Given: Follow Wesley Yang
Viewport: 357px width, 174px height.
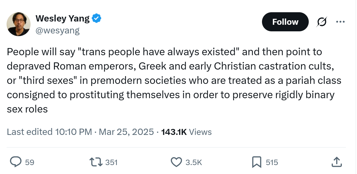Looking at the screenshot, I should 285,22.
